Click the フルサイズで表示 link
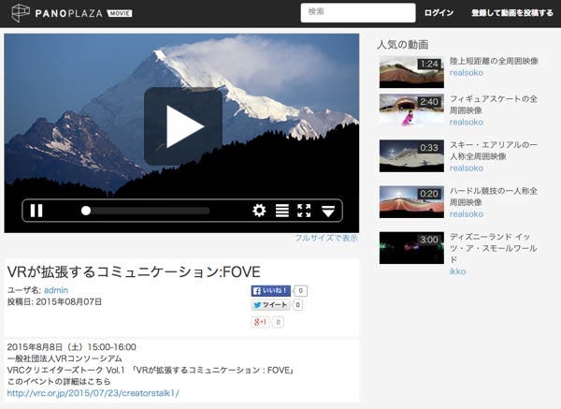The width and height of the screenshot is (561, 409). click(326, 238)
